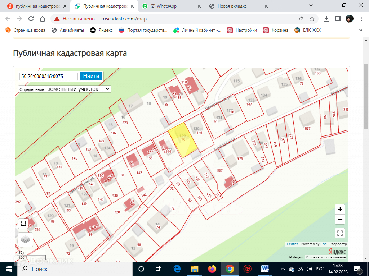Enter fullscreen map view
This screenshot has height=276, width=369.
click(340, 233)
